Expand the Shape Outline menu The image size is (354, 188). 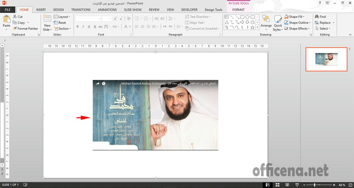click(297, 23)
